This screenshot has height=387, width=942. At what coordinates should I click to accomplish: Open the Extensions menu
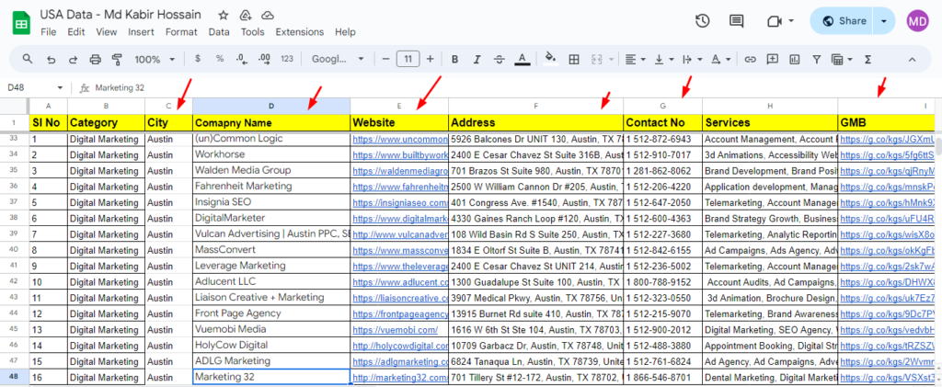300,32
